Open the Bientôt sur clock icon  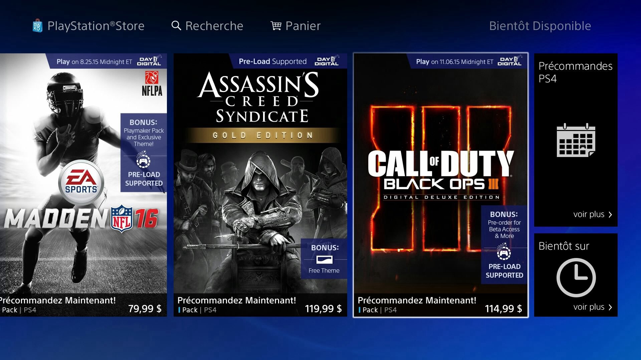coord(576,277)
